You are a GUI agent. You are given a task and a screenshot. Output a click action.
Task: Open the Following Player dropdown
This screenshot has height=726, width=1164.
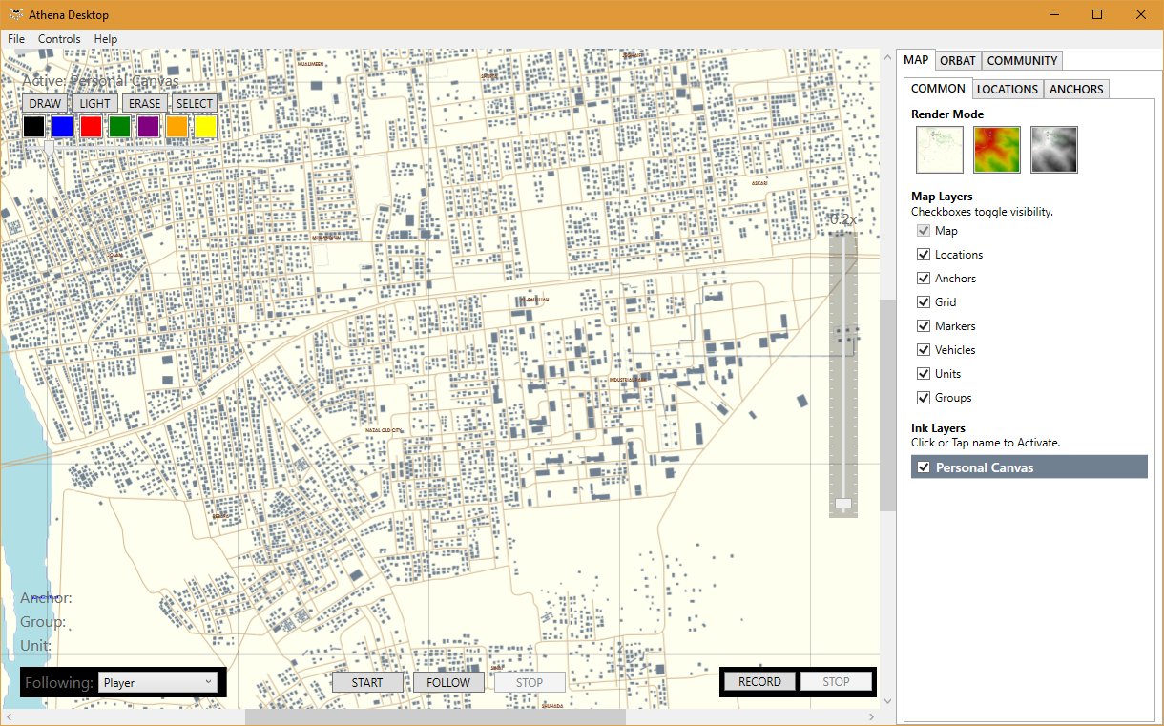coord(158,682)
